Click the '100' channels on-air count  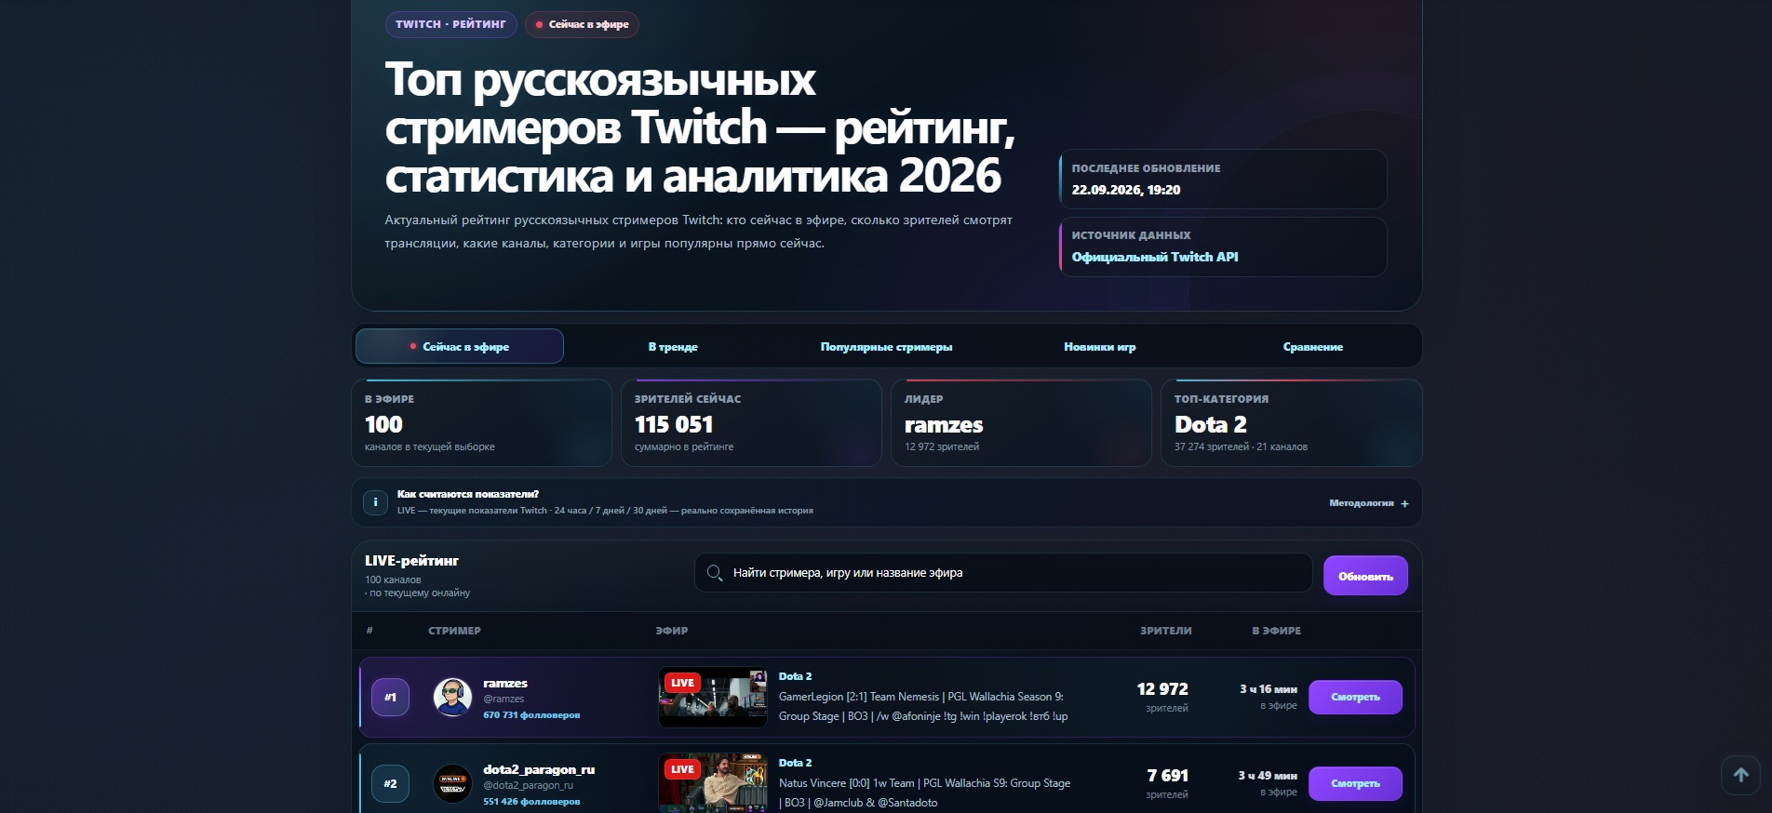(383, 425)
